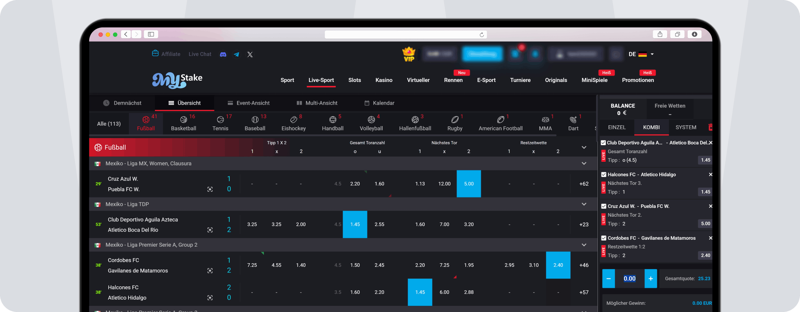Uncheck the Club Deportivo Aguila betslip checkbox
Viewport: 800px width, 312px height.
pos(603,143)
